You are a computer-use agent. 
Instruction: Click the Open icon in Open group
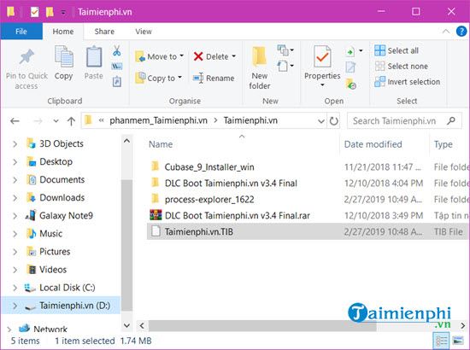point(350,51)
